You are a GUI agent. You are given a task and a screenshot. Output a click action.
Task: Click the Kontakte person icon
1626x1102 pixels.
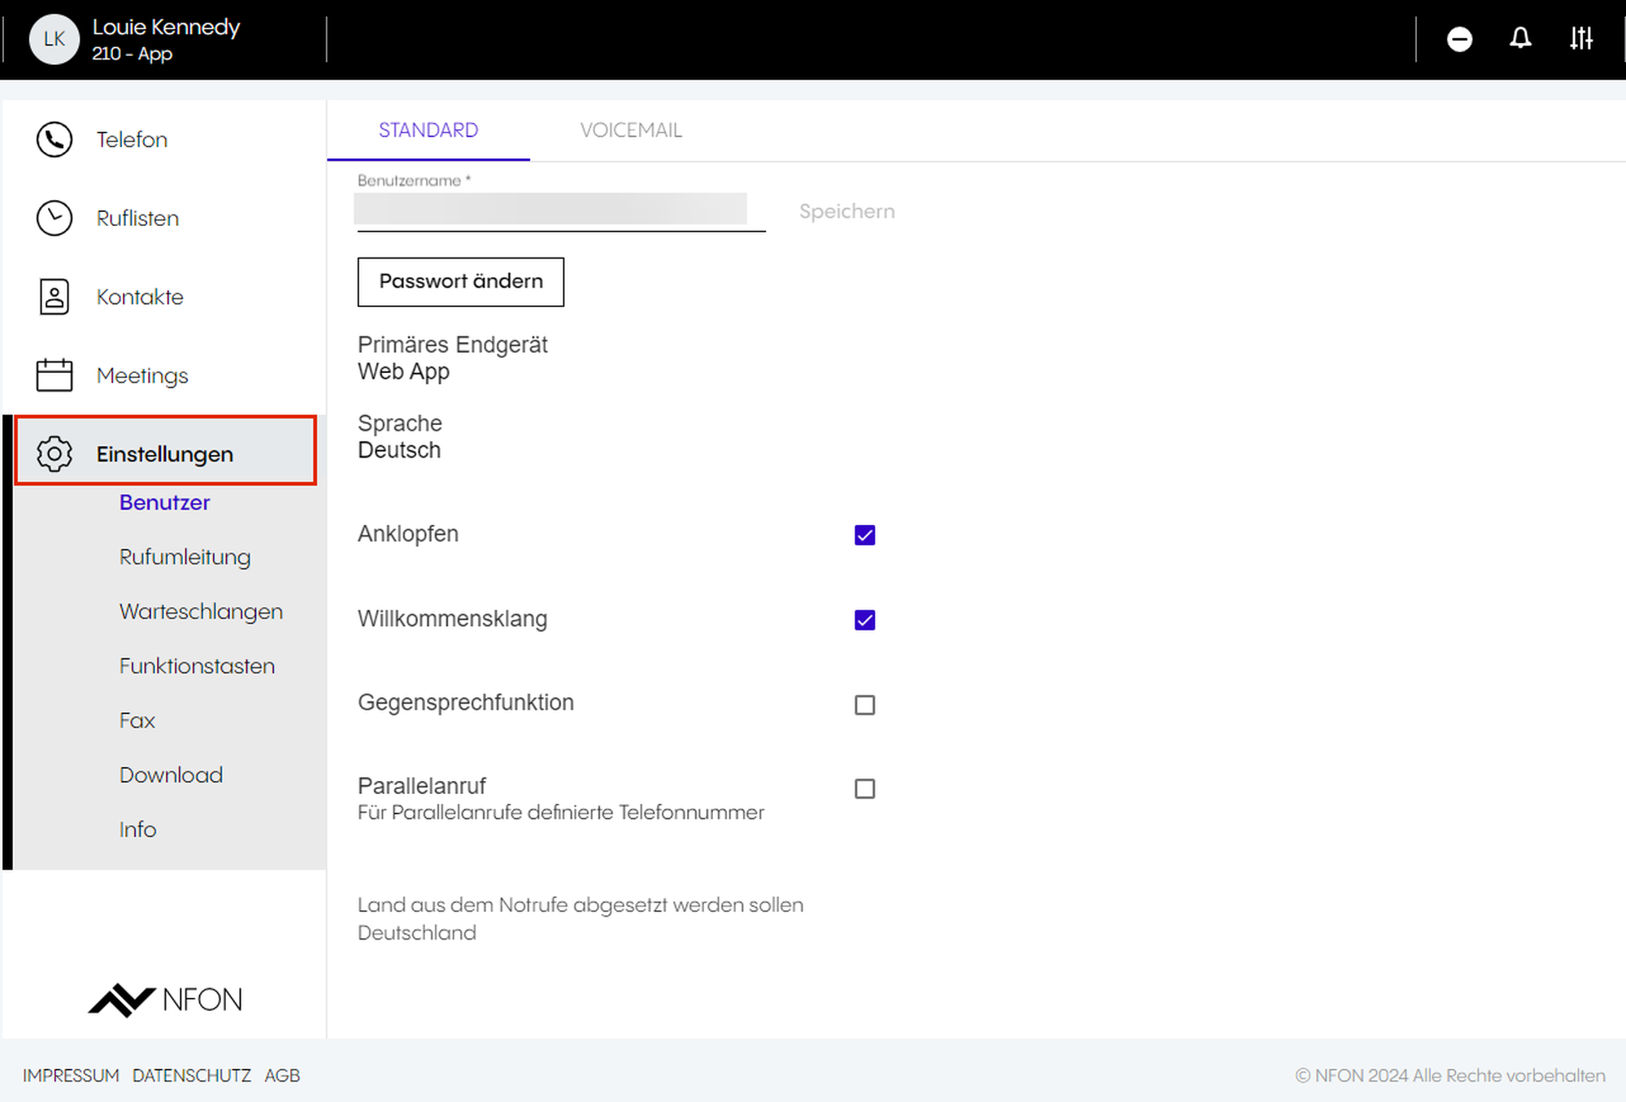(x=54, y=297)
